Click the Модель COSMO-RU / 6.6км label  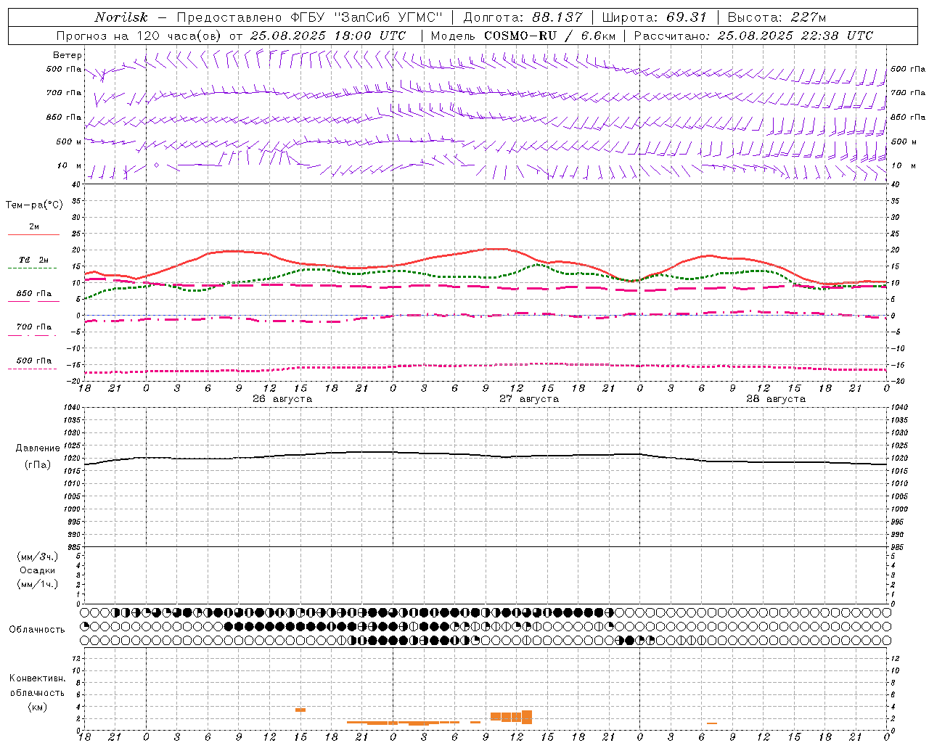click(x=523, y=36)
